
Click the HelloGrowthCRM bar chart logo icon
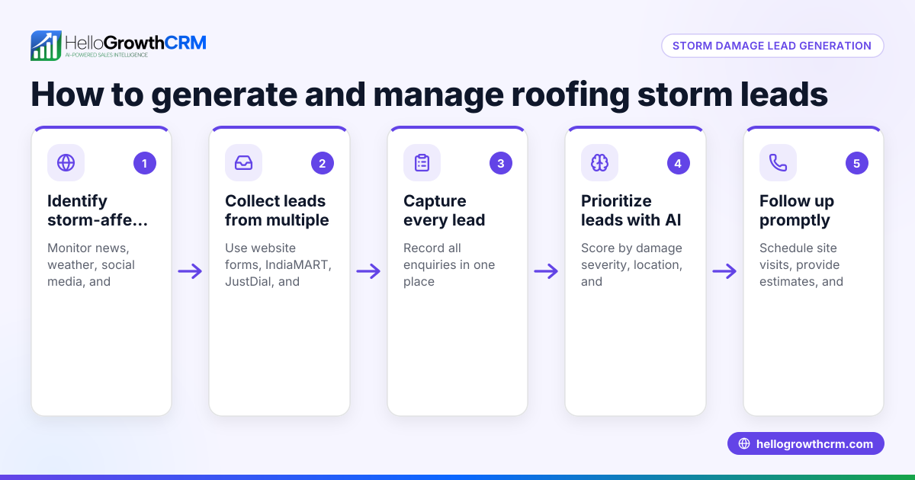tap(46, 46)
